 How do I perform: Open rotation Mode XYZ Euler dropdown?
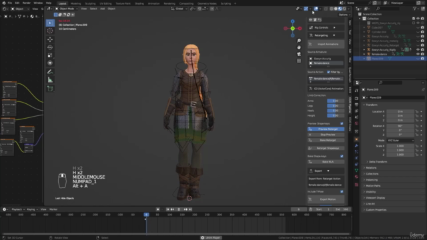click(x=400, y=141)
